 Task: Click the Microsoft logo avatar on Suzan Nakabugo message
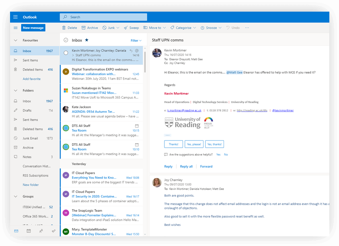[x=66, y=90]
